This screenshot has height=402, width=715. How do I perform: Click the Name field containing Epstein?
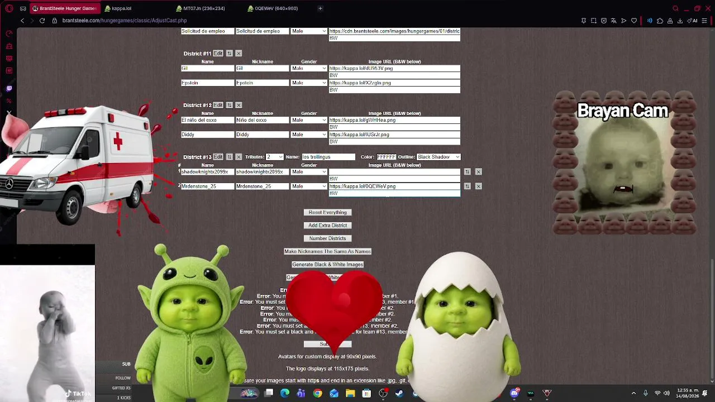tap(207, 83)
